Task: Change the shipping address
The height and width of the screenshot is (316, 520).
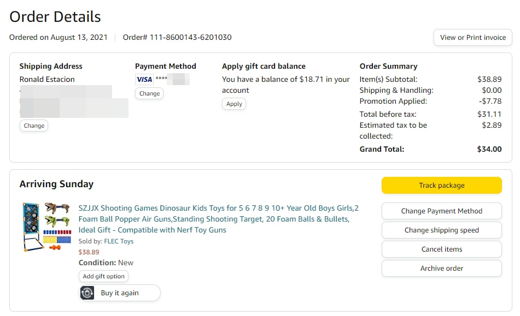Action: click(x=34, y=126)
